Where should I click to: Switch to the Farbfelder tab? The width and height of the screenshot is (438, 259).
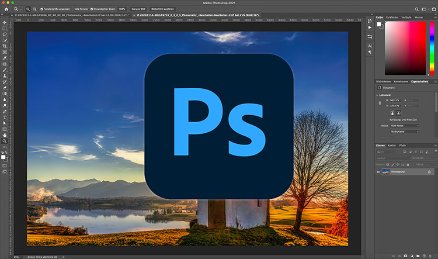(x=392, y=18)
